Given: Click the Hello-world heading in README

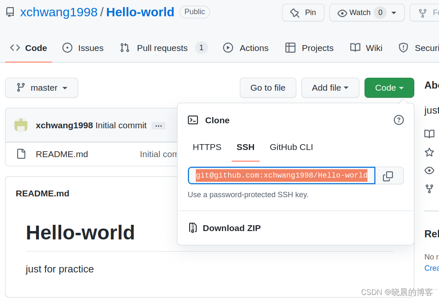Looking at the screenshot, I should [x=80, y=233].
